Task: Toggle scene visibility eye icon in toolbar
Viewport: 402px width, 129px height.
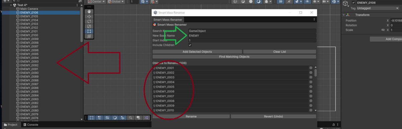Action: pos(308,2)
